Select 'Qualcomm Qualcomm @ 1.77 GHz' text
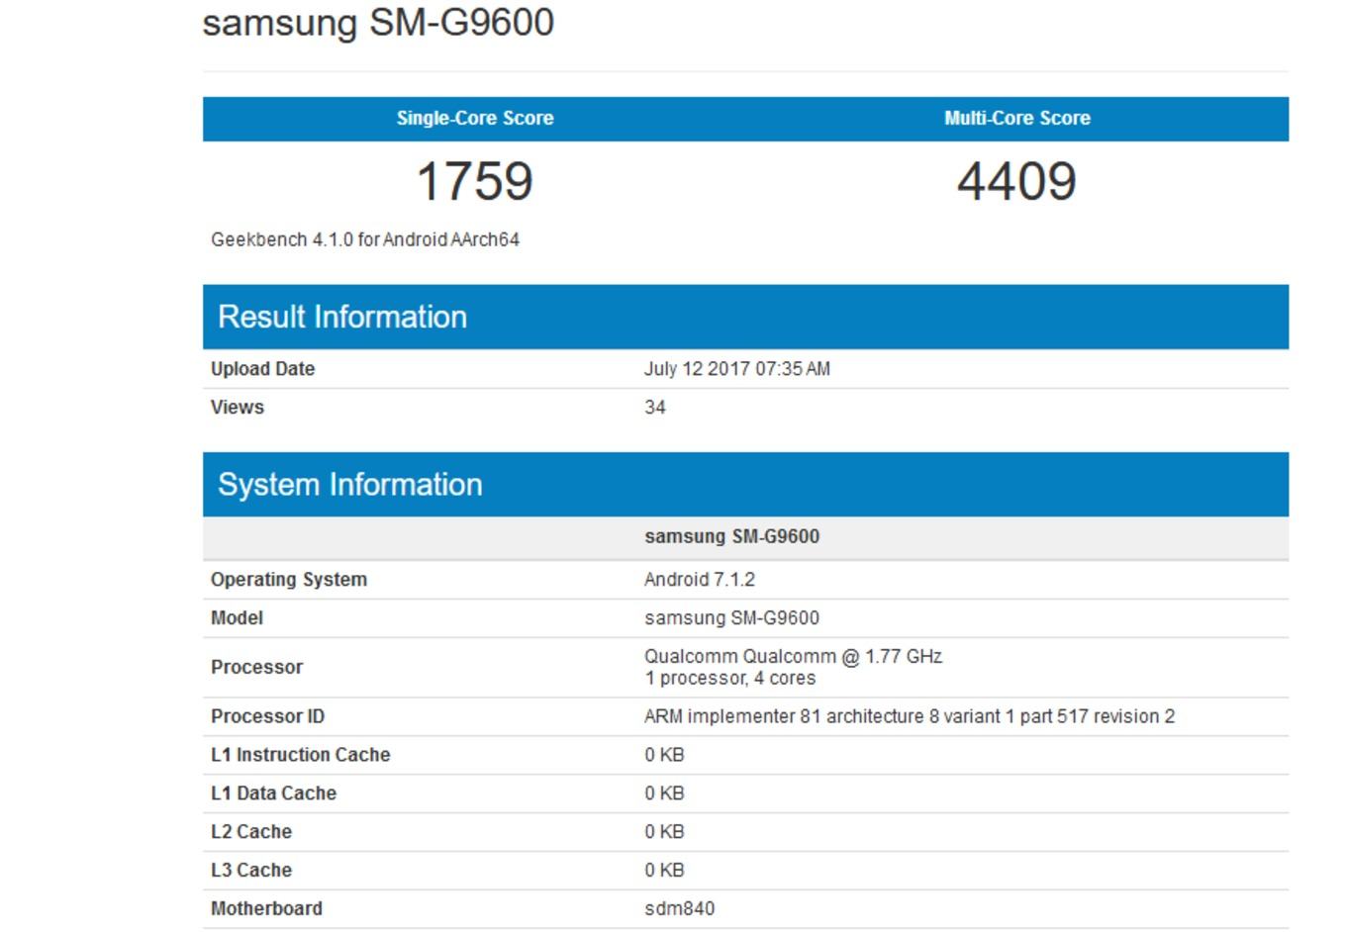This screenshot has height=932, width=1346. click(794, 656)
